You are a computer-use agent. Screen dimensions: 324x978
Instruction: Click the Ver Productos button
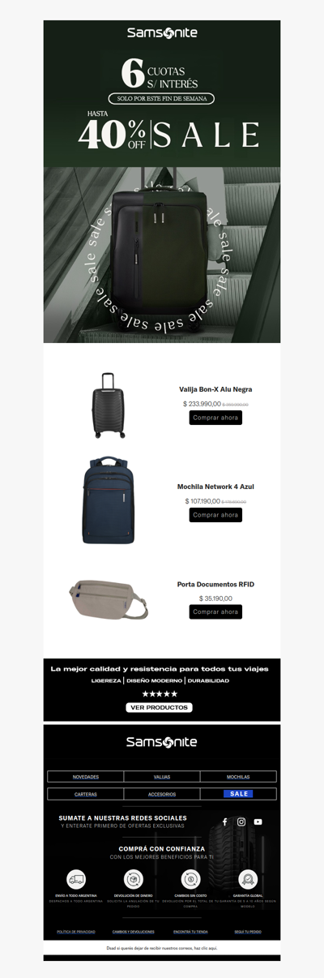(160, 707)
